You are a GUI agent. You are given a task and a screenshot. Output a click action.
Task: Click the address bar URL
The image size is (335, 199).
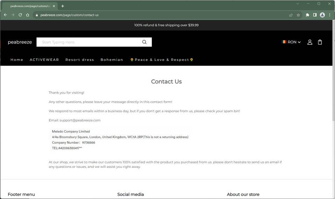pos(70,15)
